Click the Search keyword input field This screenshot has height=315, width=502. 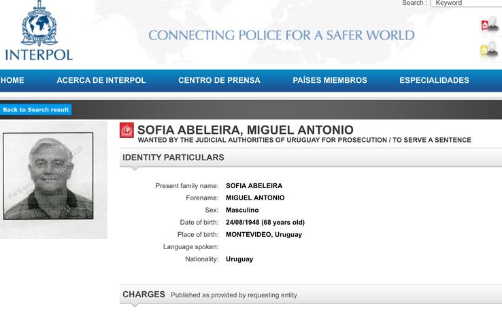(467, 3)
